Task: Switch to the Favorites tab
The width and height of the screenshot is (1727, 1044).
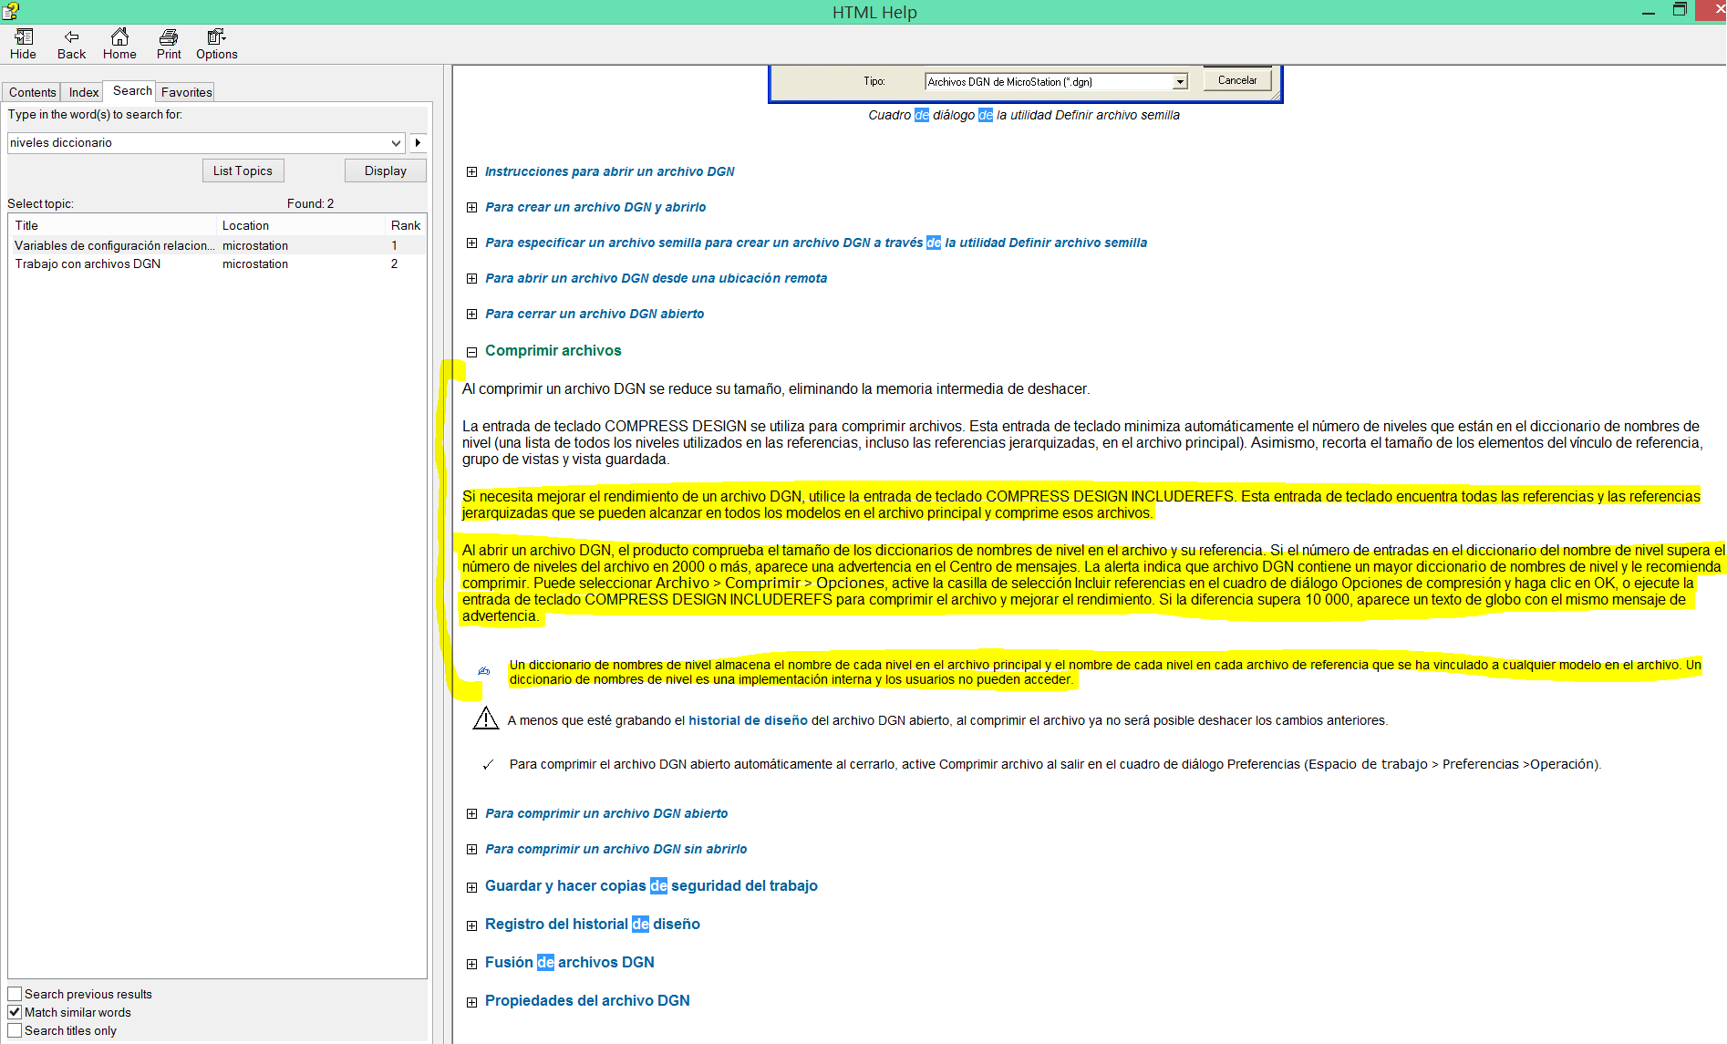Action: (186, 92)
